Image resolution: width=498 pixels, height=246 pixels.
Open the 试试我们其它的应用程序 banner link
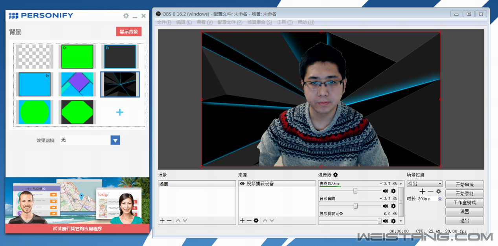77,229
